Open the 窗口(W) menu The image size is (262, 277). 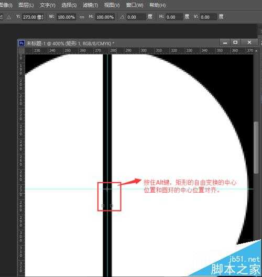(135, 5)
